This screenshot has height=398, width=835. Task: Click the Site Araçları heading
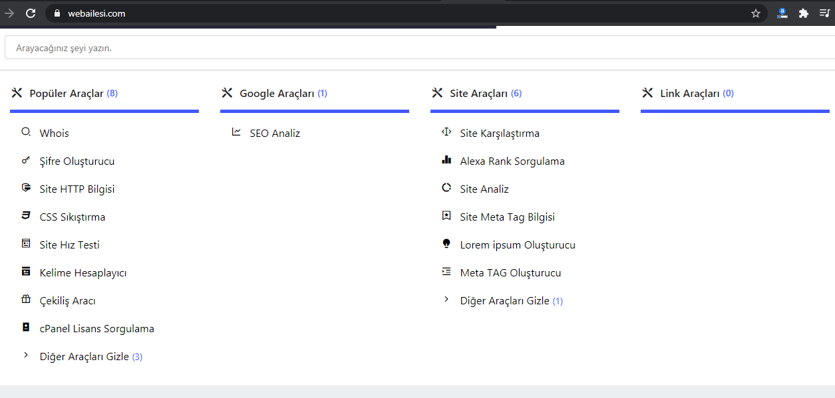tap(479, 94)
